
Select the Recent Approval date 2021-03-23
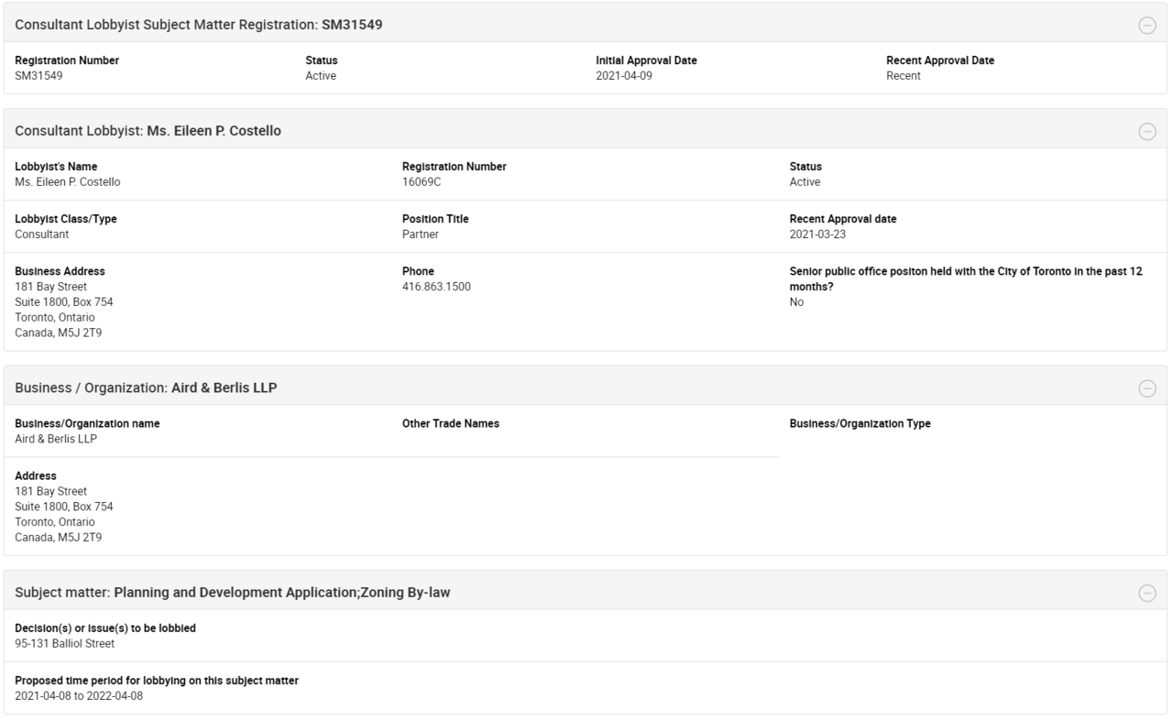(x=817, y=235)
